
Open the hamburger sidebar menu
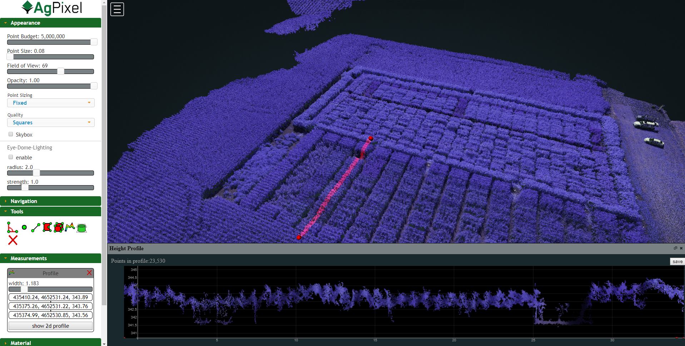(117, 9)
